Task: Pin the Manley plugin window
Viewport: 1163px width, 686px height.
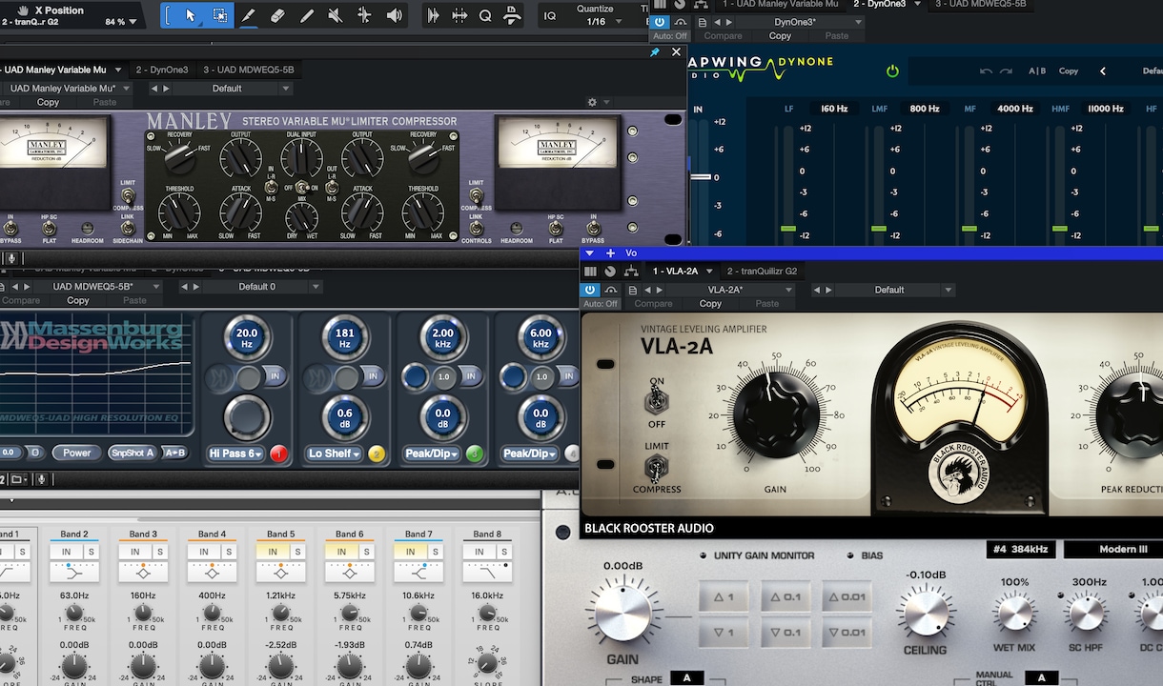Action: coord(655,52)
